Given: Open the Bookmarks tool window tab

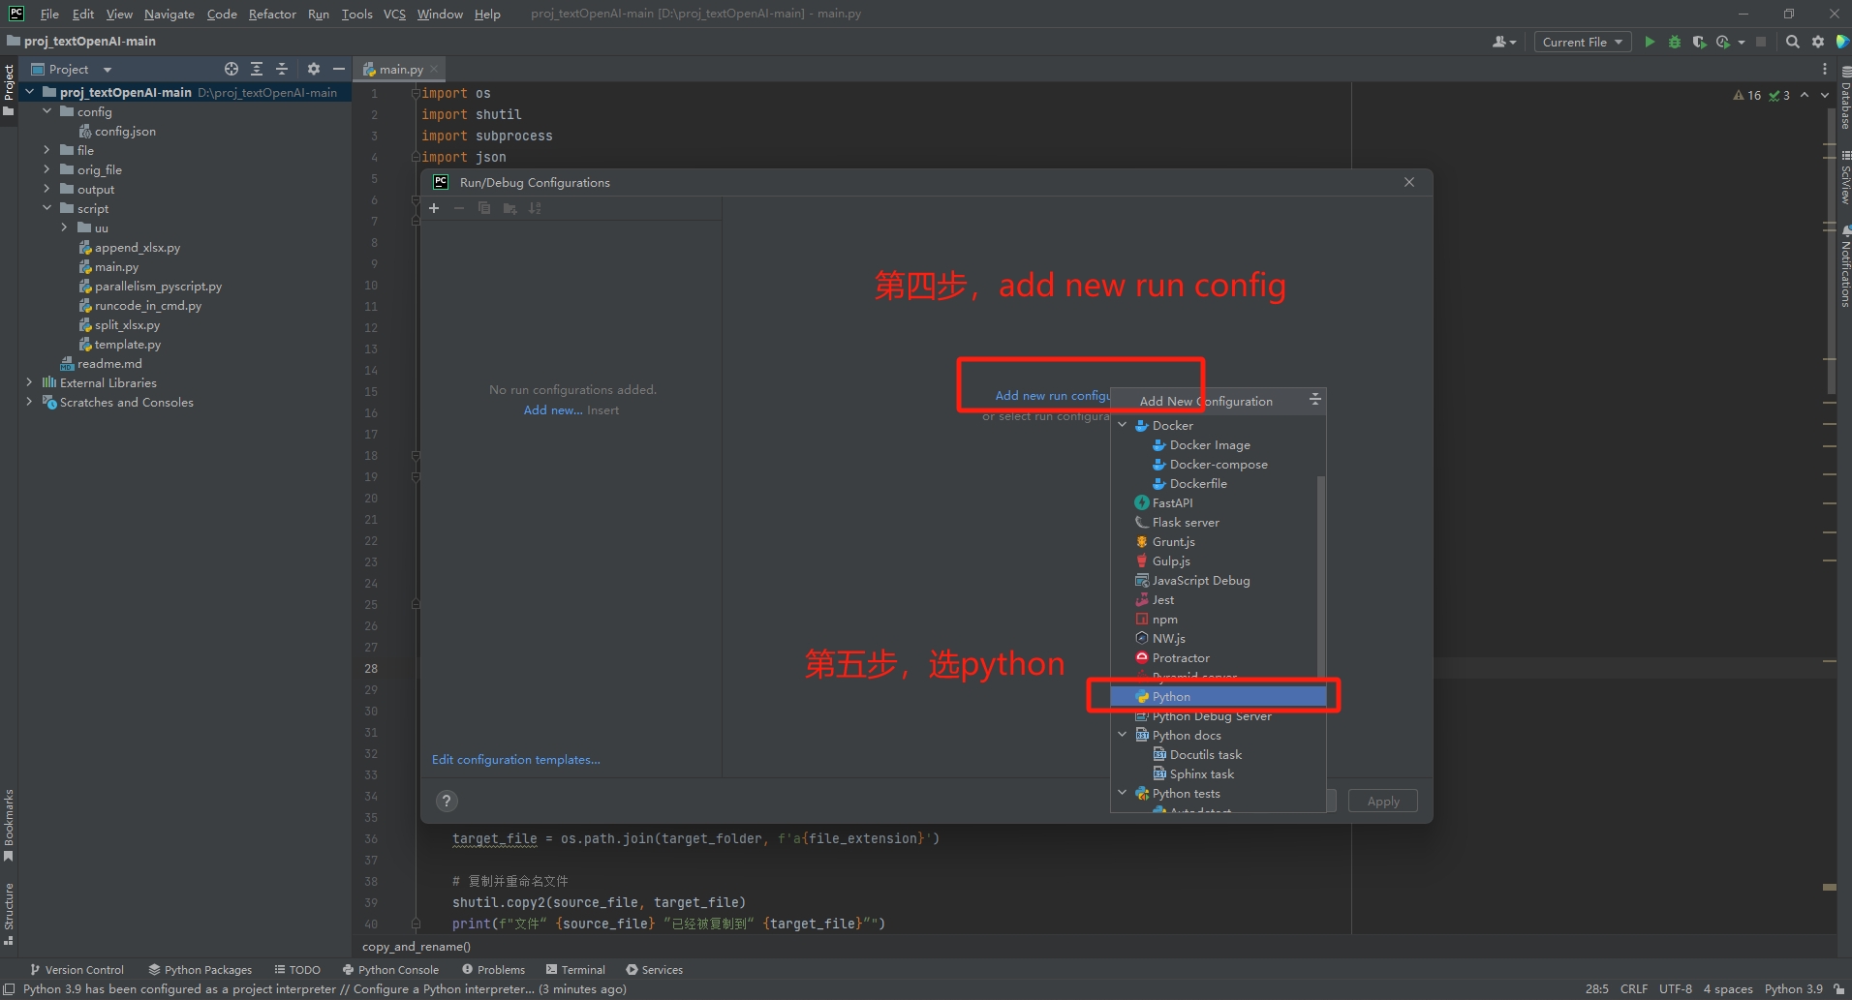Looking at the screenshot, I should click(9, 825).
